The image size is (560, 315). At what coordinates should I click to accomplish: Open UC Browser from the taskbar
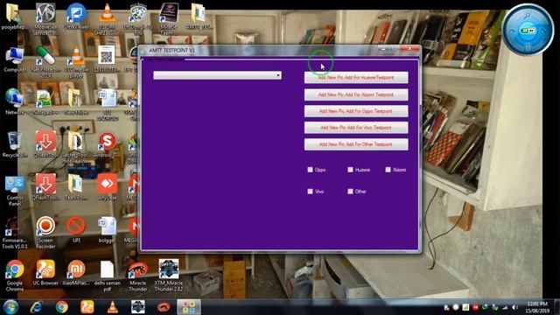point(87,307)
